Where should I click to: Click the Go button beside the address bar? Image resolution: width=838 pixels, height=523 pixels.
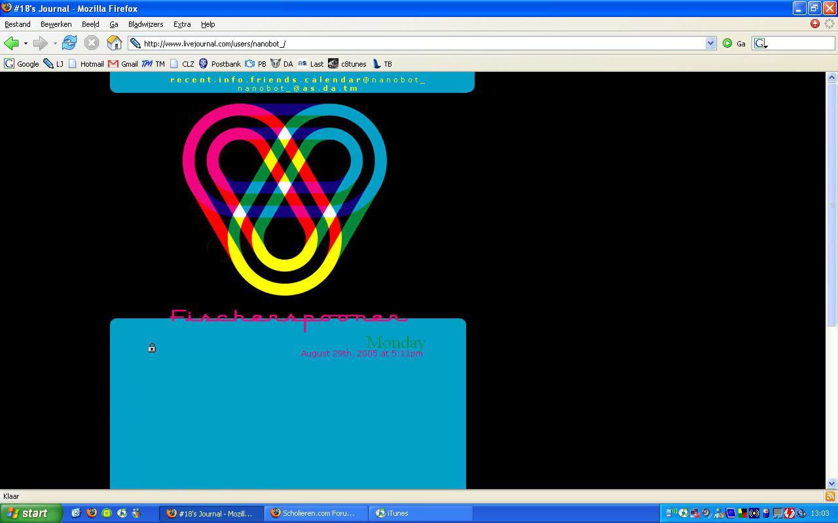click(x=734, y=44)
